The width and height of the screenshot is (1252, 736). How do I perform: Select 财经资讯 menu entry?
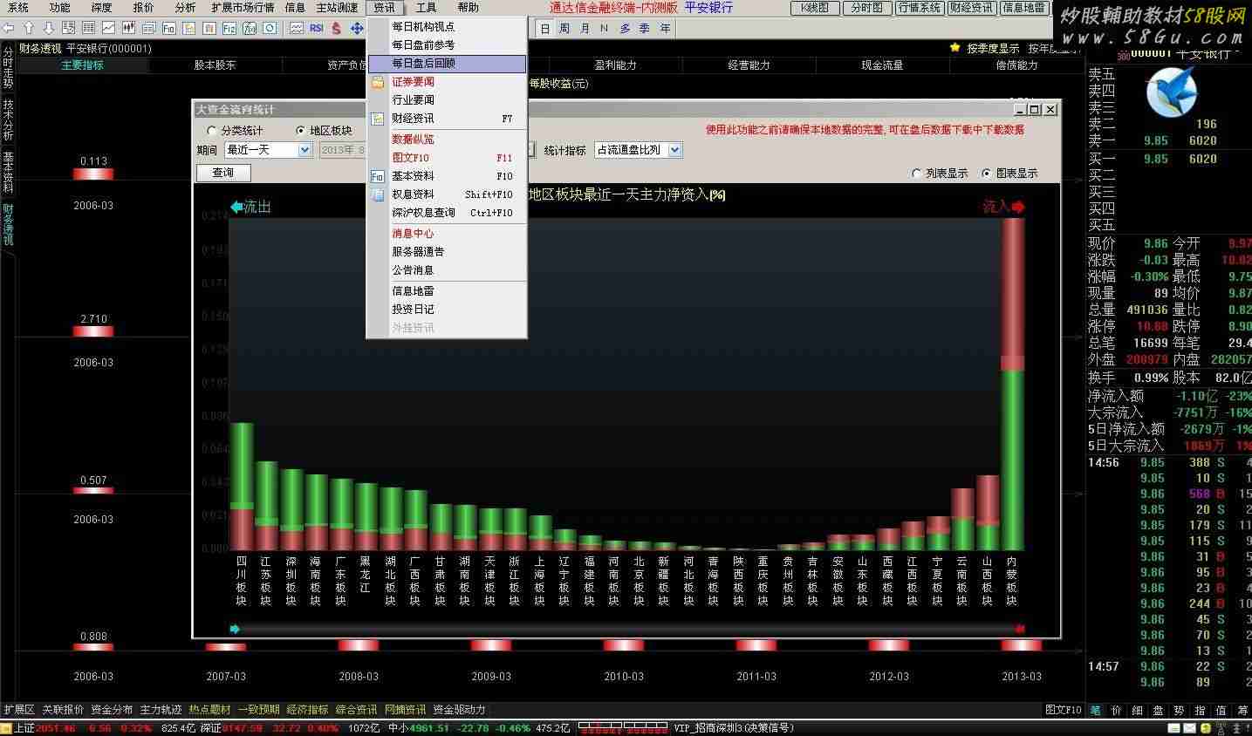(x=447, y=119)
